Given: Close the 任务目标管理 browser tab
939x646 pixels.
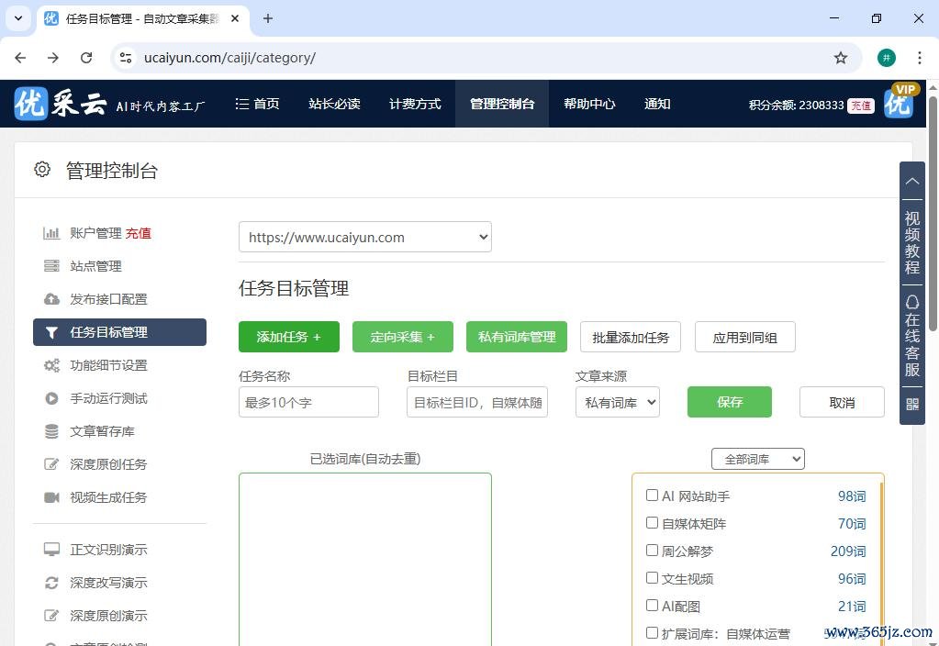Looking at the screenshot, I should coord(235,18).
